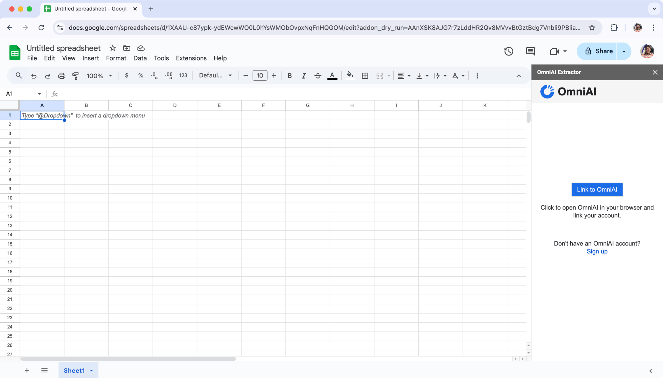This screenshot has width=663, height=378.
Task: Toggle italic formatting
Action: (x=304, y=75)
